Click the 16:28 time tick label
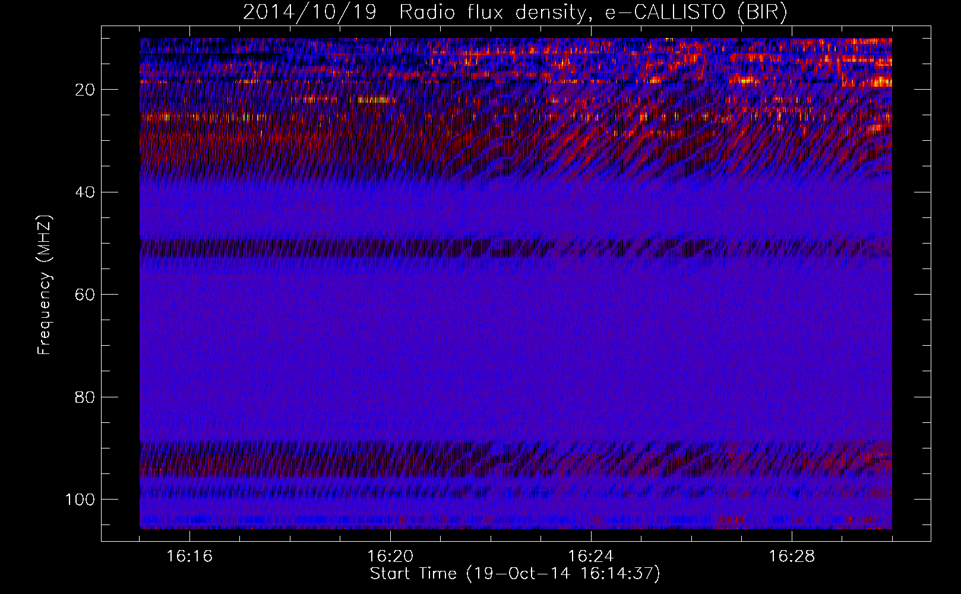The width and height of the screenshot is (961, 594). click(792, 557)
